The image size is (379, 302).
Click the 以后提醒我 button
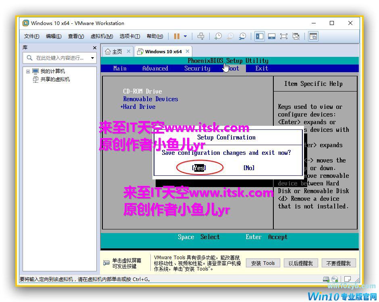coord(301,263)
